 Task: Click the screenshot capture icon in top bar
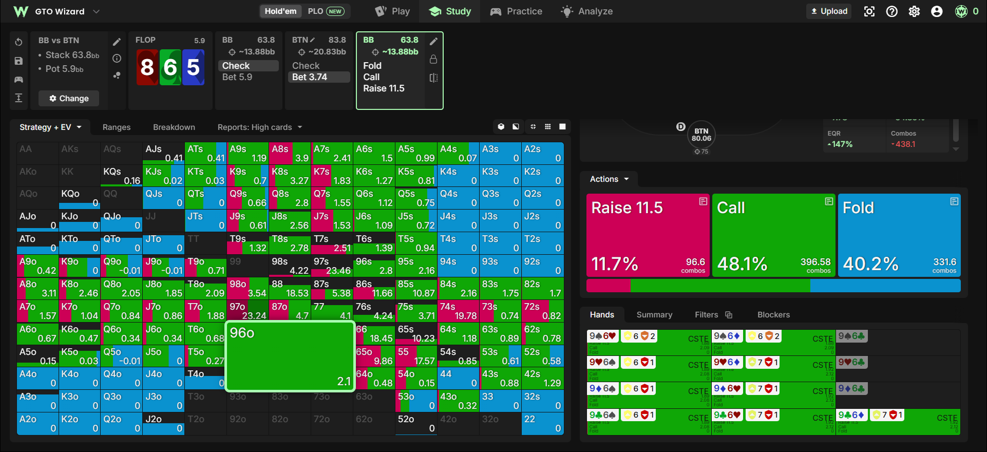tap(869, 11)
